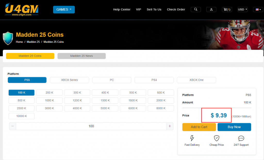The height and width of the screenshot is (160, 264).
Task: Decrease quantity with the minus button
Action: click(13, 126)
